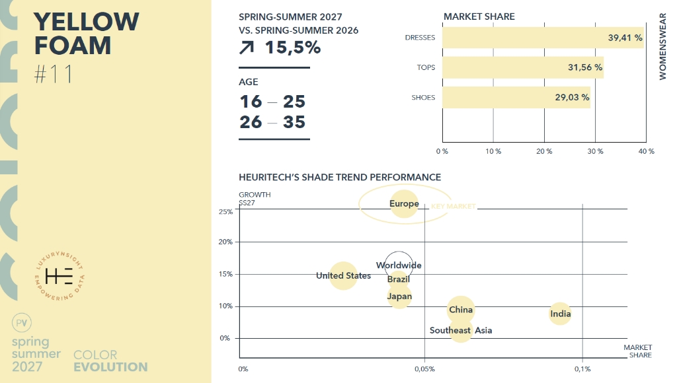Click the Tops 31,56 % bar
679x383 pixels.
(522, 67)
